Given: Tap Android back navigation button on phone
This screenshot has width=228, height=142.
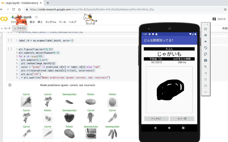Looking at the screenshot, I should click(155, 128).
